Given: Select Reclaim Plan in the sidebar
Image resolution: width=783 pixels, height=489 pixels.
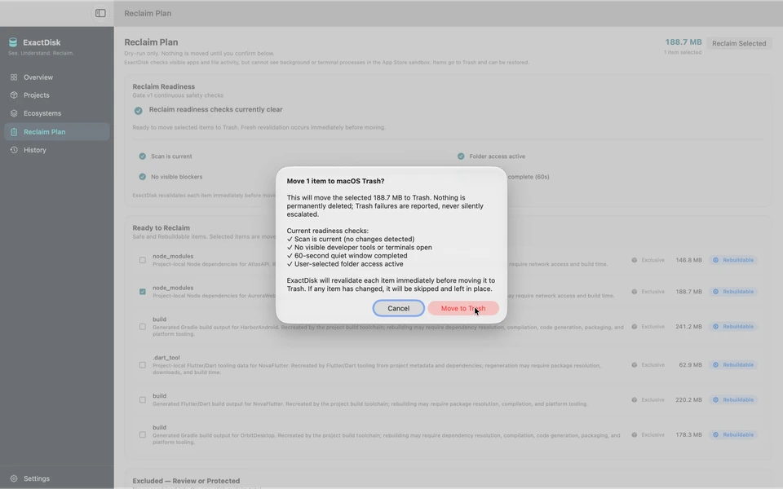Looking at the screenshot, I should tap(56, 132).
